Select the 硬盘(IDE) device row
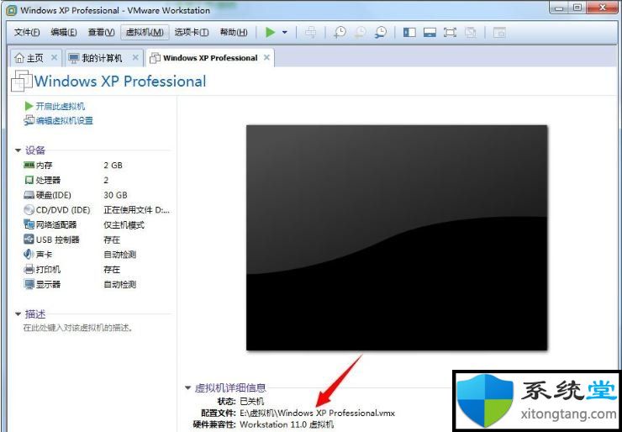Image resolution: width=622 pixels, height=432 pixels. point(97,195)
